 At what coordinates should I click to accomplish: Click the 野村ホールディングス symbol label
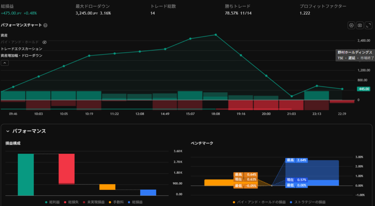[354, 53]
